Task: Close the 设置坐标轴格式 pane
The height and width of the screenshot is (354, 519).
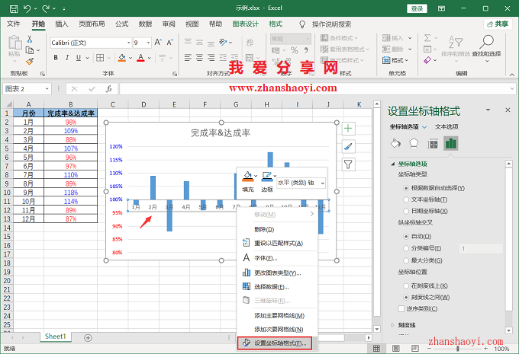Action: coord(508,110)
